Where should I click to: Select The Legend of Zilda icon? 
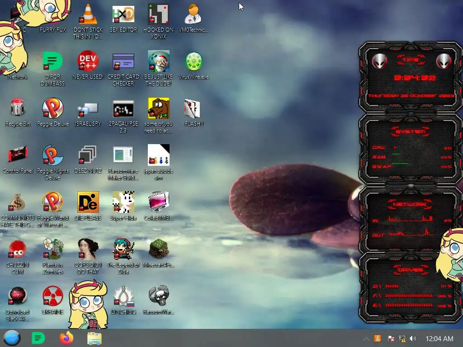pos(123,256)
